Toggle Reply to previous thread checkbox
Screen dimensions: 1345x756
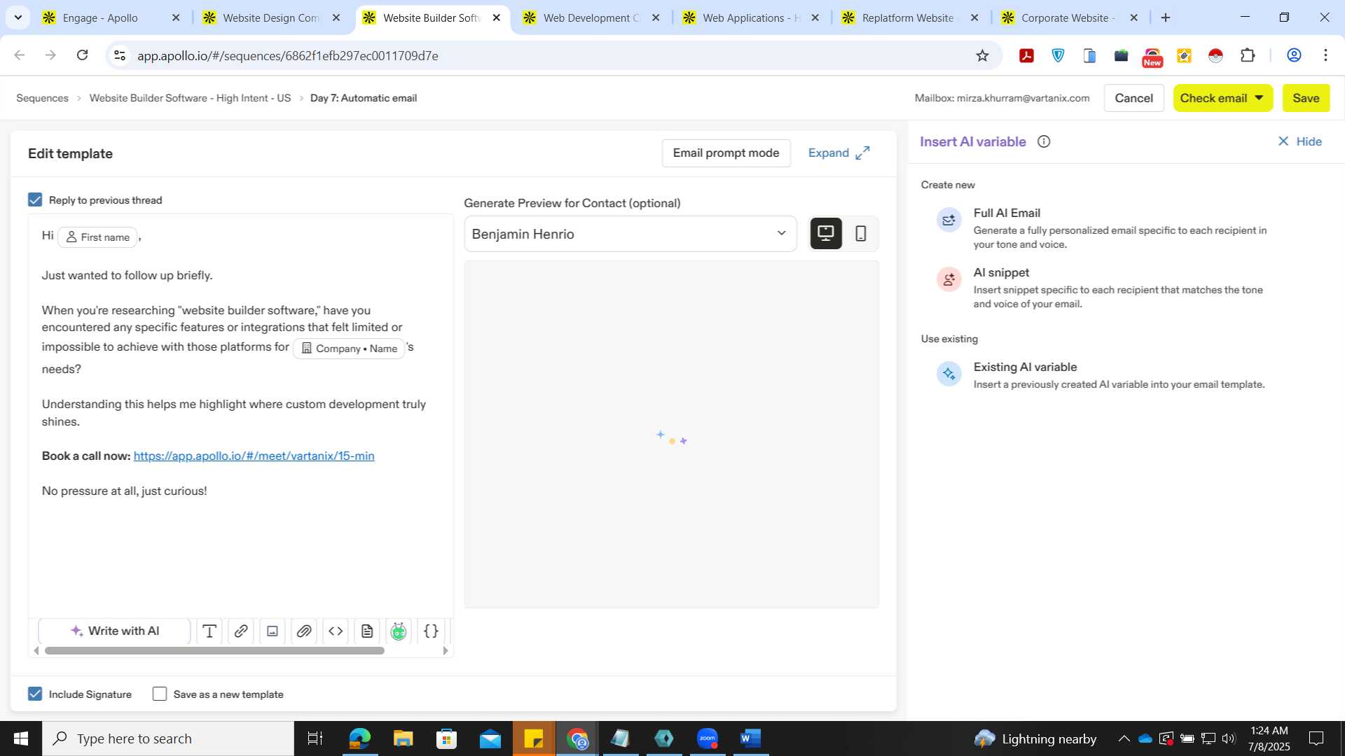click(35, 200)
